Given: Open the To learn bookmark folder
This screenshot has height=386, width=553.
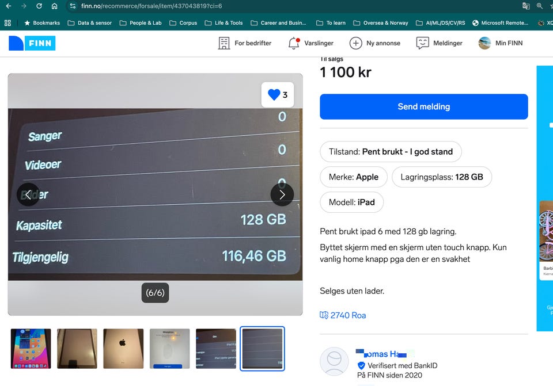Looking at the screenshot, I should 331,23.
